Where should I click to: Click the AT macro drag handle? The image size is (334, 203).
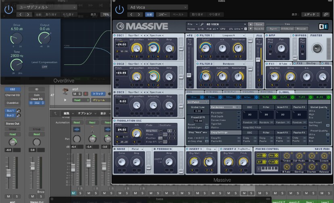coord(264,162)
